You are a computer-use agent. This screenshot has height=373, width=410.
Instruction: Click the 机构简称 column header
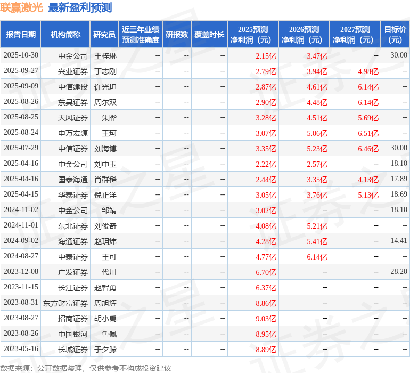click(x=65, y=35)
